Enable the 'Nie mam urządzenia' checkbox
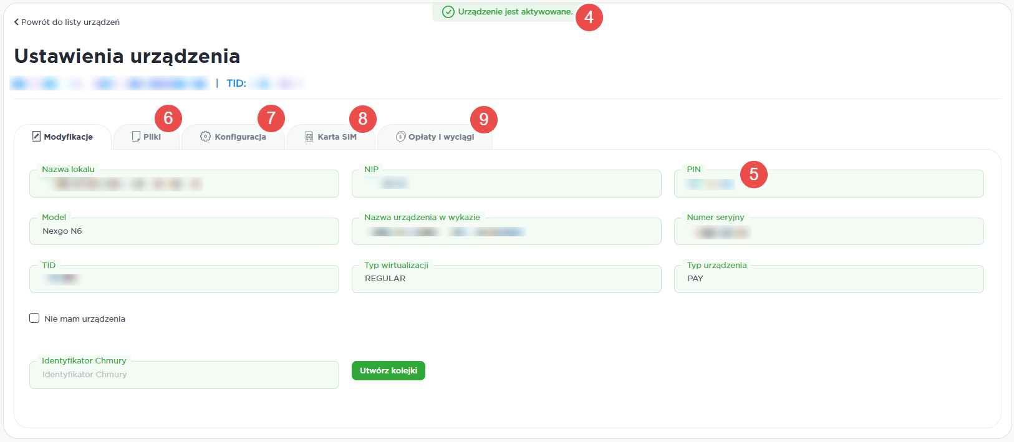1014x442 pixels. (x=34, y=318)
